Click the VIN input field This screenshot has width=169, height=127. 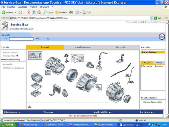(x=21, y=39)
